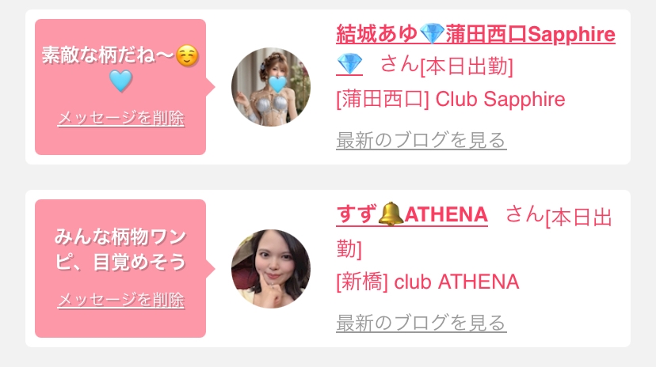Open 結城あゆ's circular avatar photo
656x367 pixels.
[x=271, y=87]
